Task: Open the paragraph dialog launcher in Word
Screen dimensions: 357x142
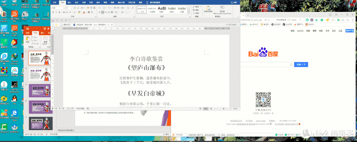Action: coord(134,17)
